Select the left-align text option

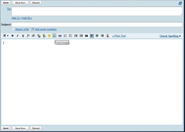point(92,36)
